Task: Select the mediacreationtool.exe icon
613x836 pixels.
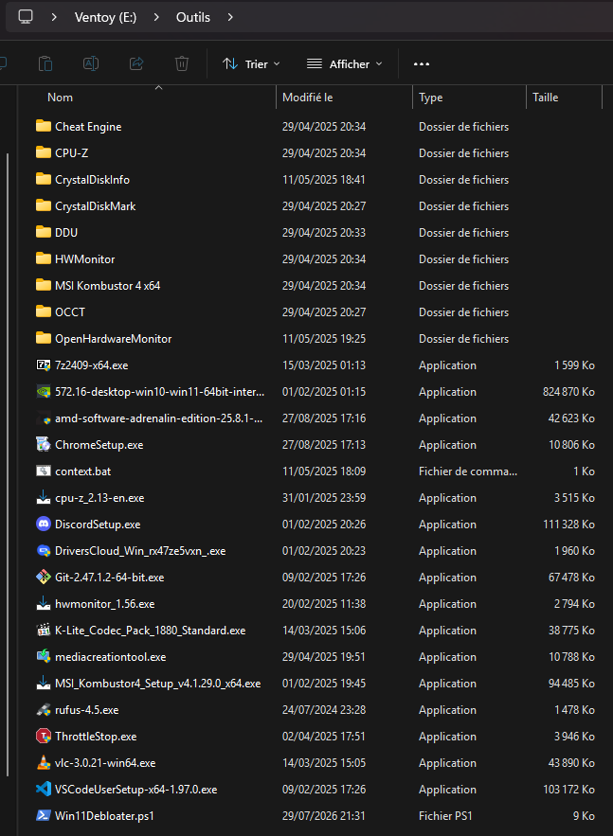Action: click(x=44, y=656)
